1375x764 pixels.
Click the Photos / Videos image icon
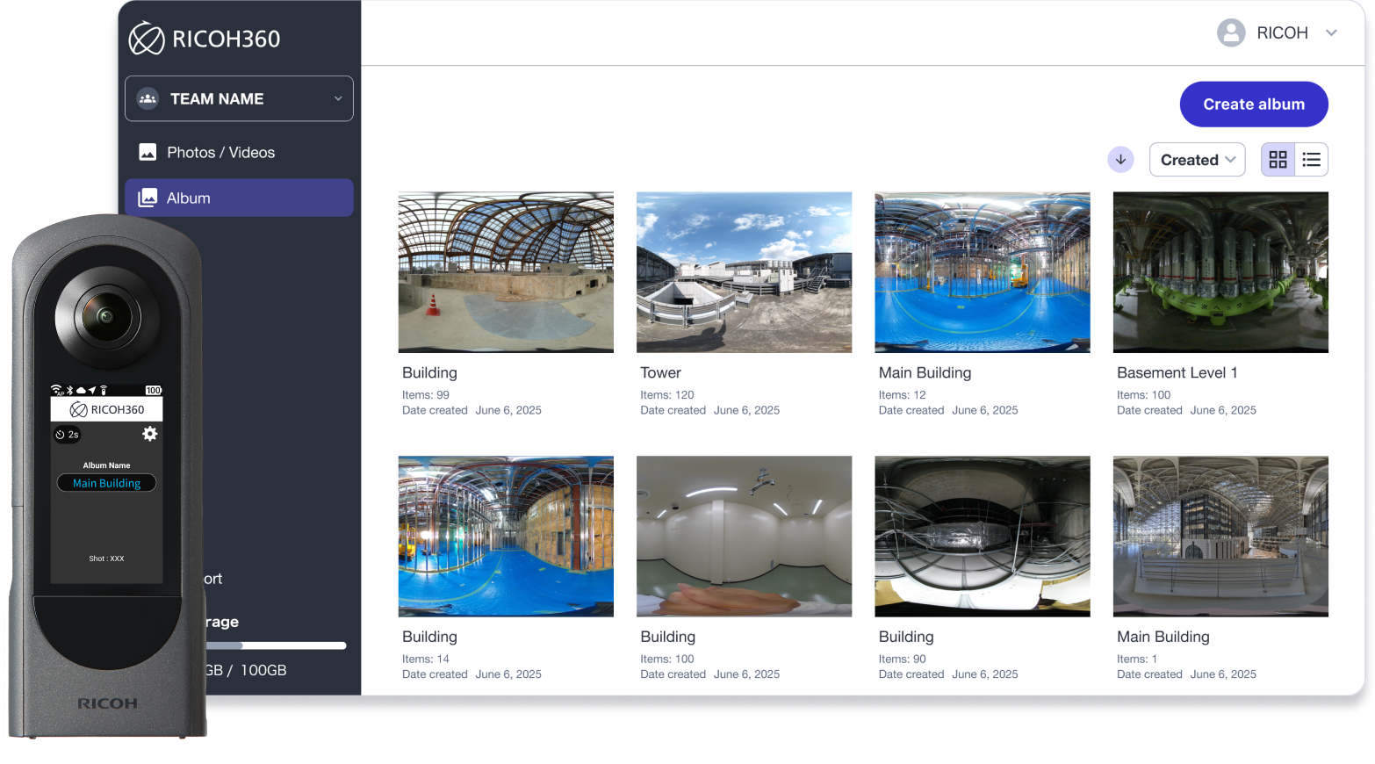tap(148, 153)
